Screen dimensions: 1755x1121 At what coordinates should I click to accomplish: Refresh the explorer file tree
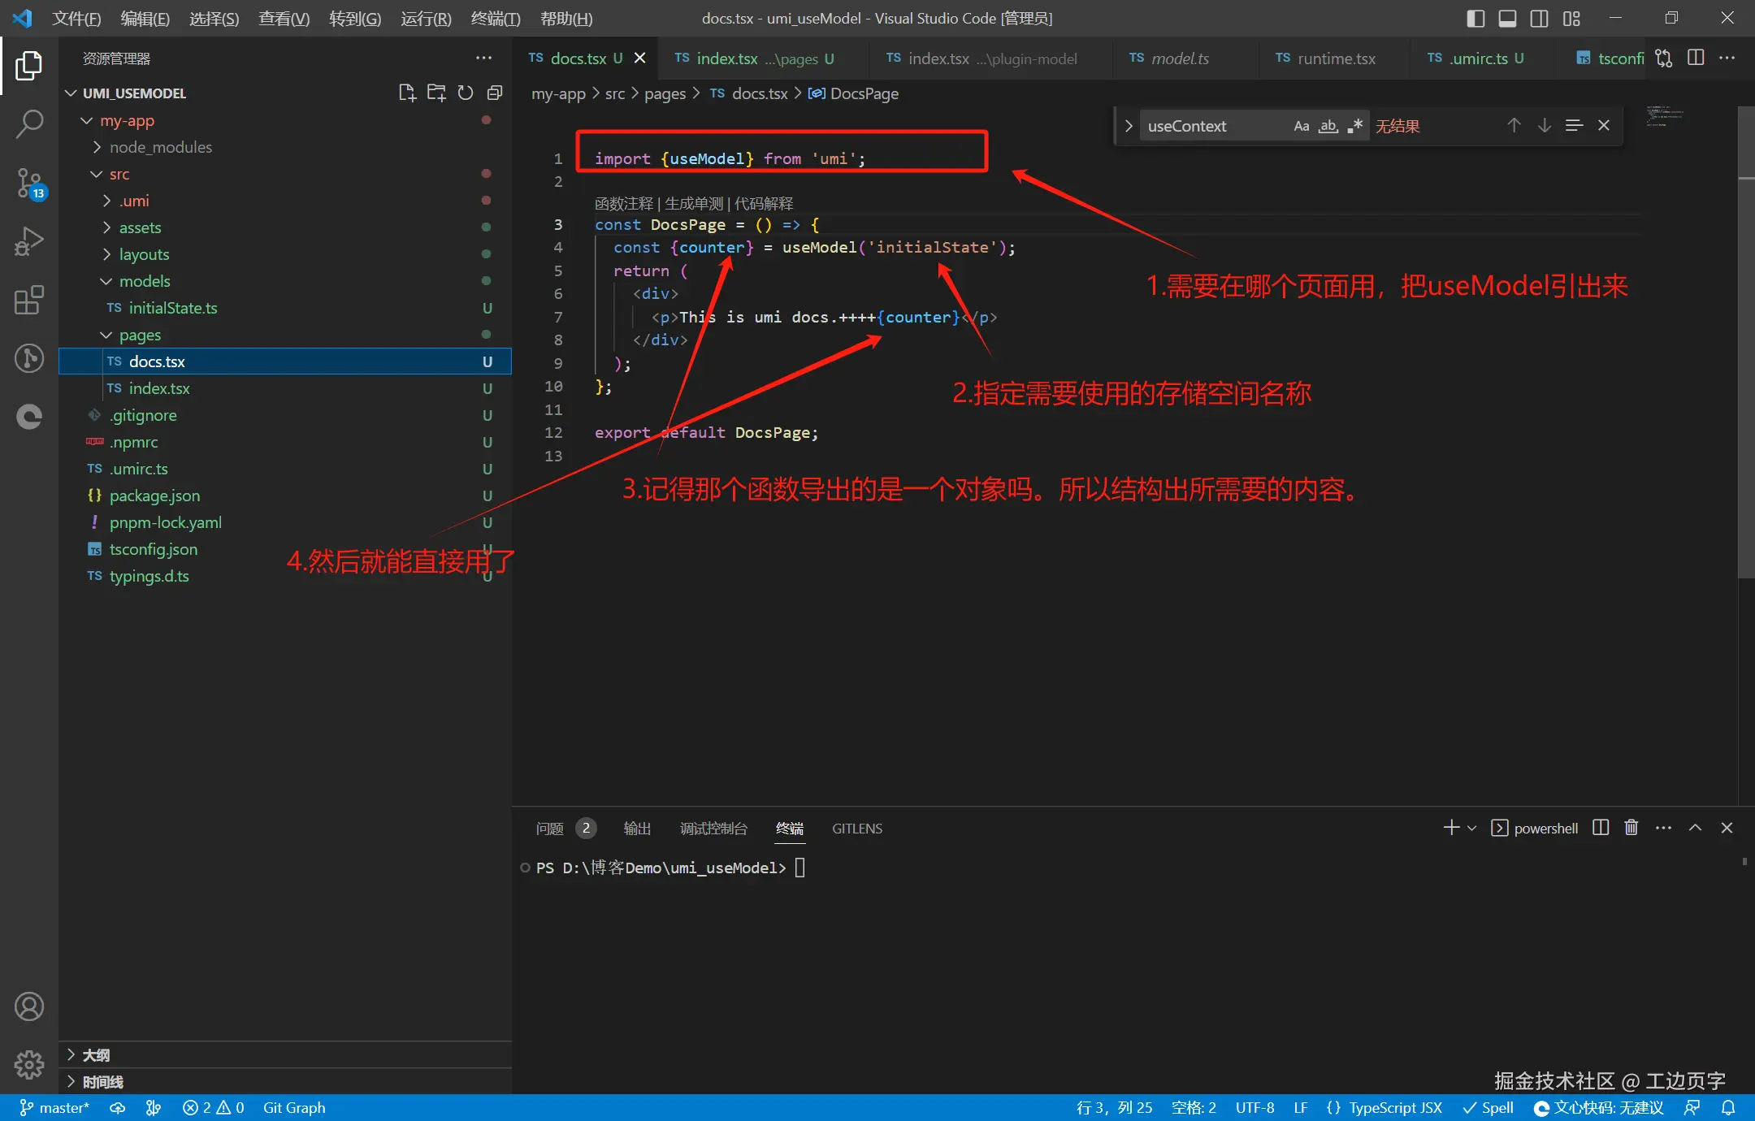466,93
